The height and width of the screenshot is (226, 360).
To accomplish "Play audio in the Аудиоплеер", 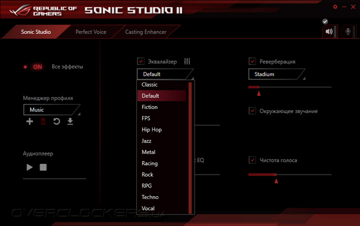I will coord(29,167).
